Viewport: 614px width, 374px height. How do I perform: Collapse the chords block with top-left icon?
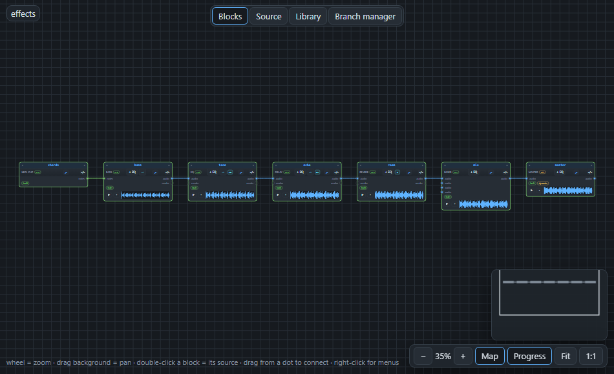(x=23, y=165)
